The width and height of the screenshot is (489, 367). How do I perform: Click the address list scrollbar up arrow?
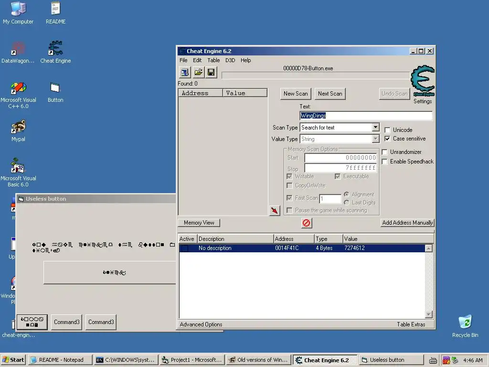coord(429,248)
